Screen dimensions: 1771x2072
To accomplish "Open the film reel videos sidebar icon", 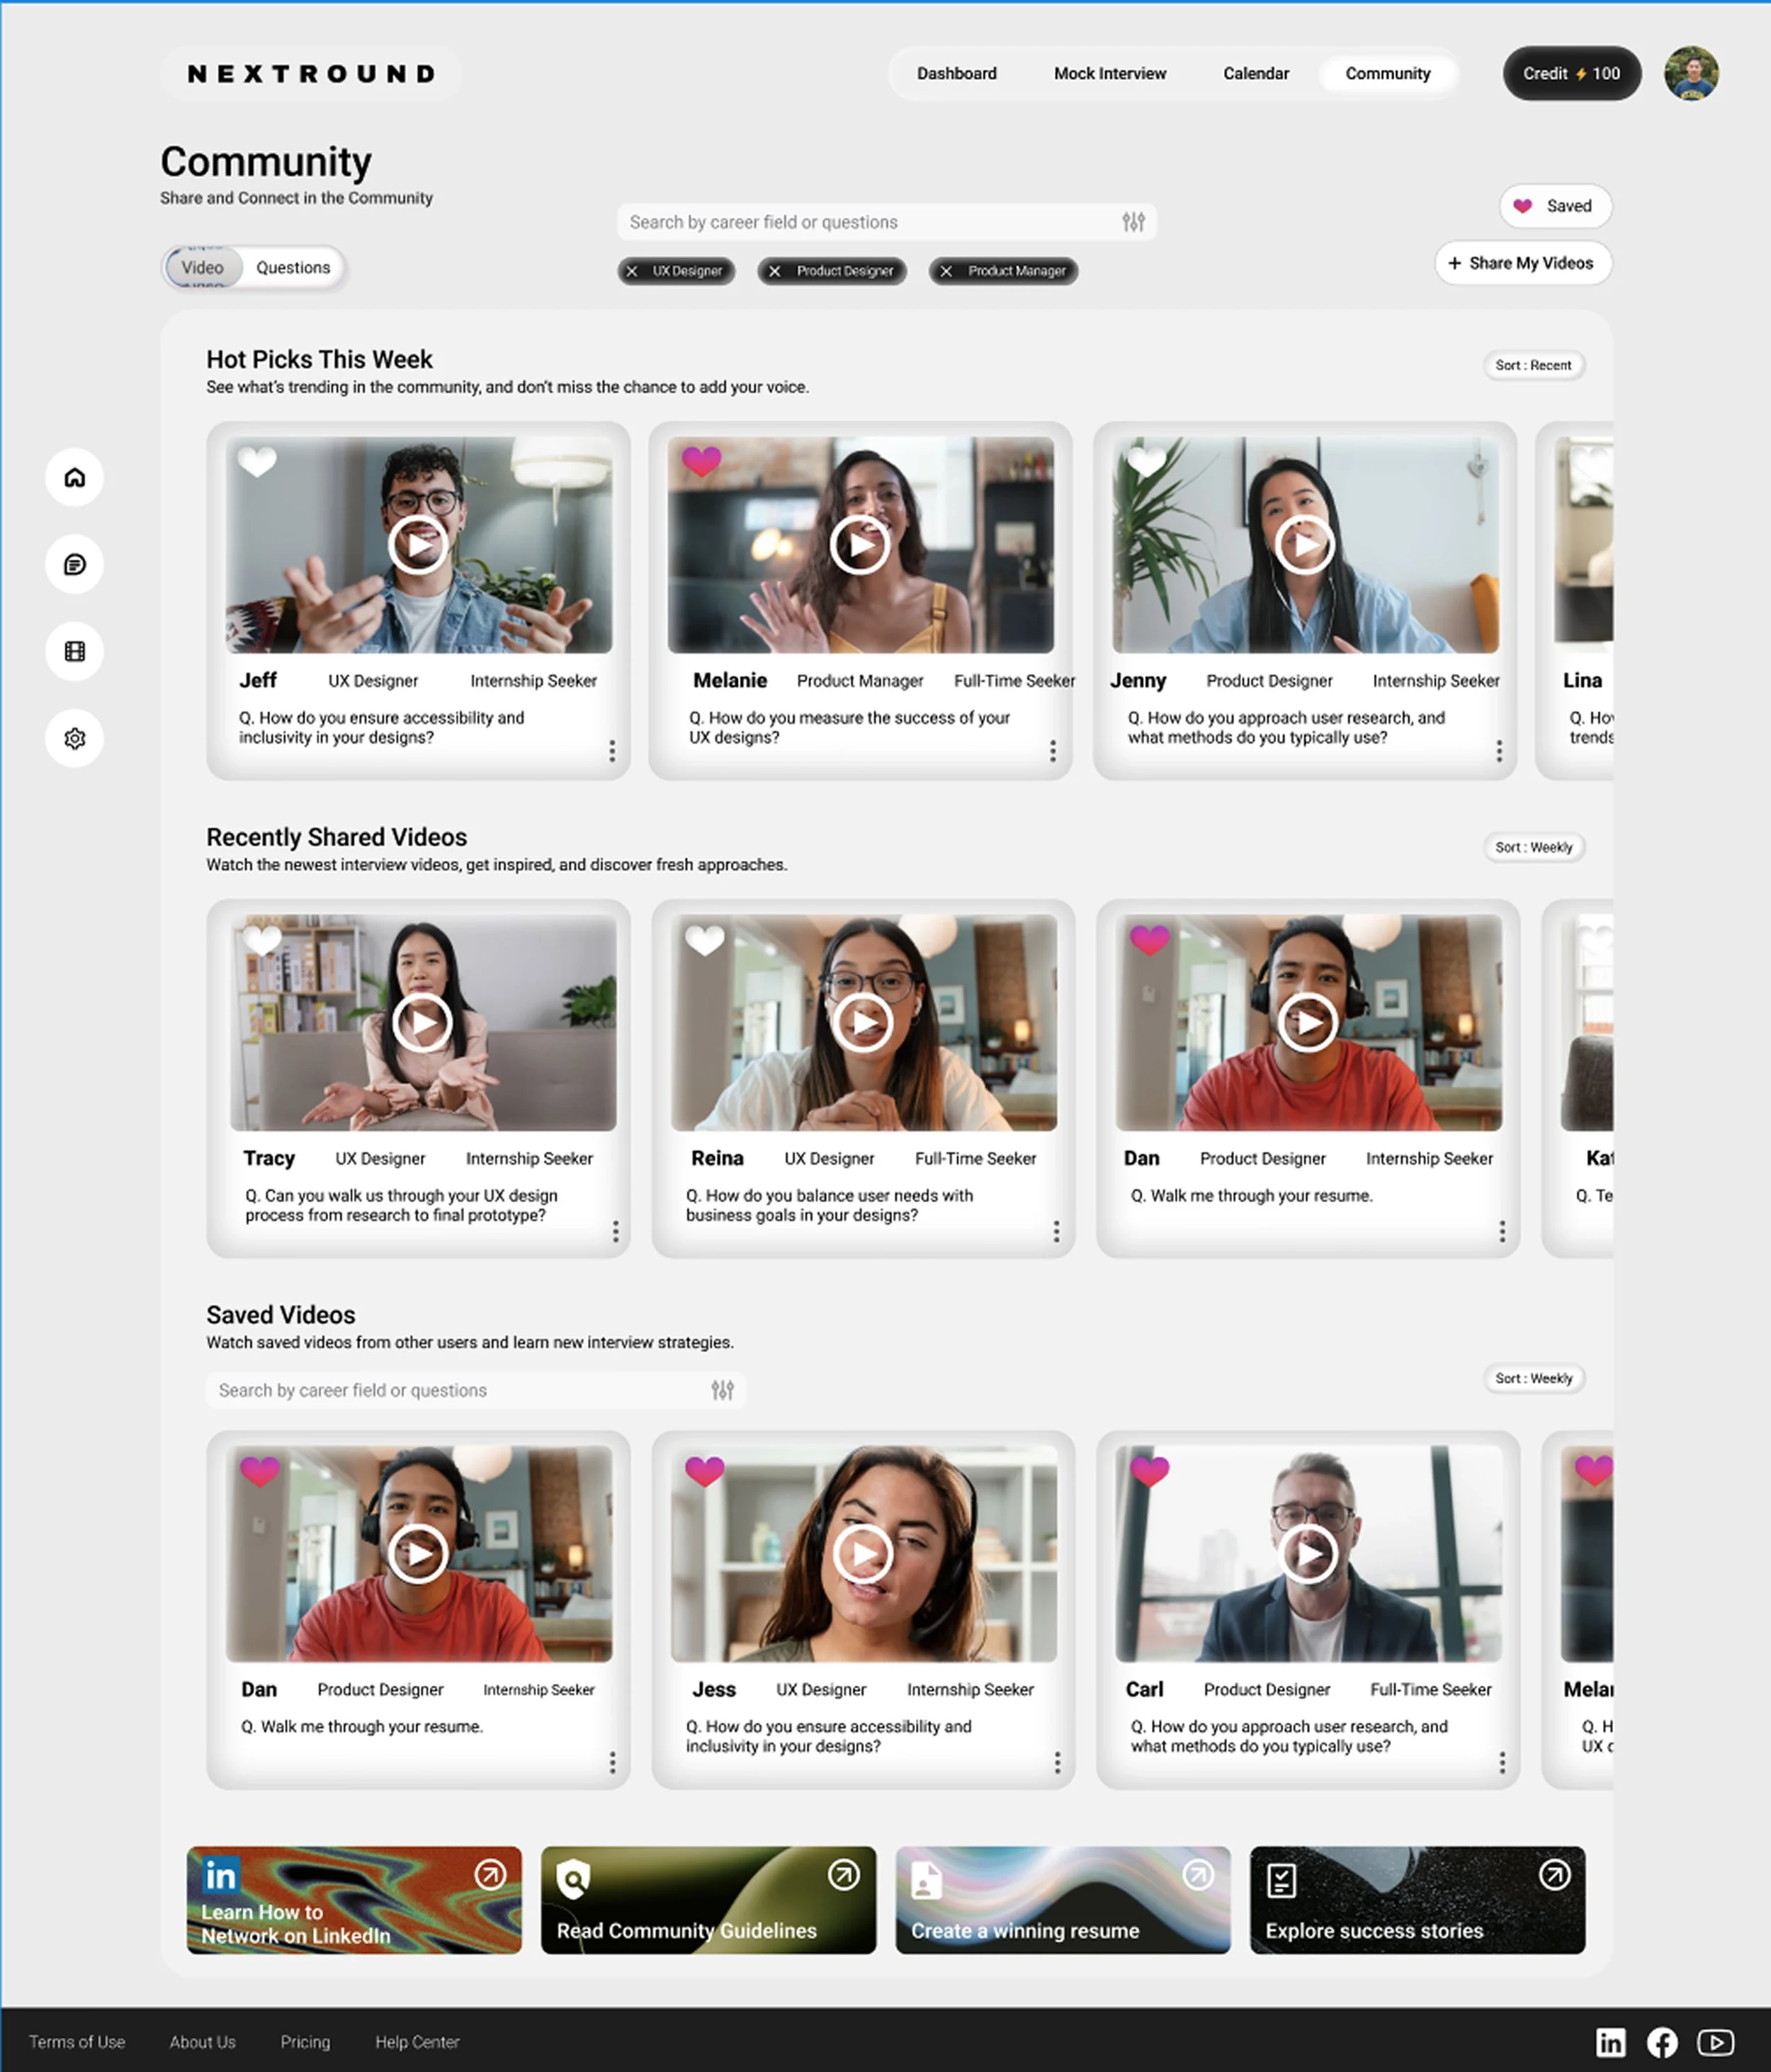I will coord(74,652).
